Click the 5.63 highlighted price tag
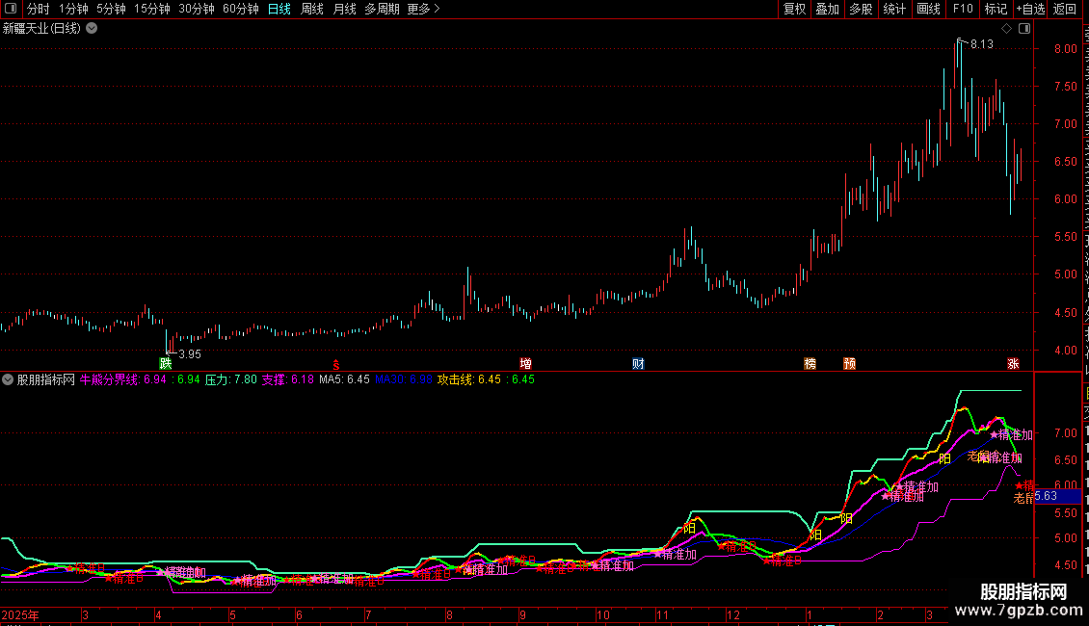Viewport: 1089px width, 626px height. pos(1058,496)
